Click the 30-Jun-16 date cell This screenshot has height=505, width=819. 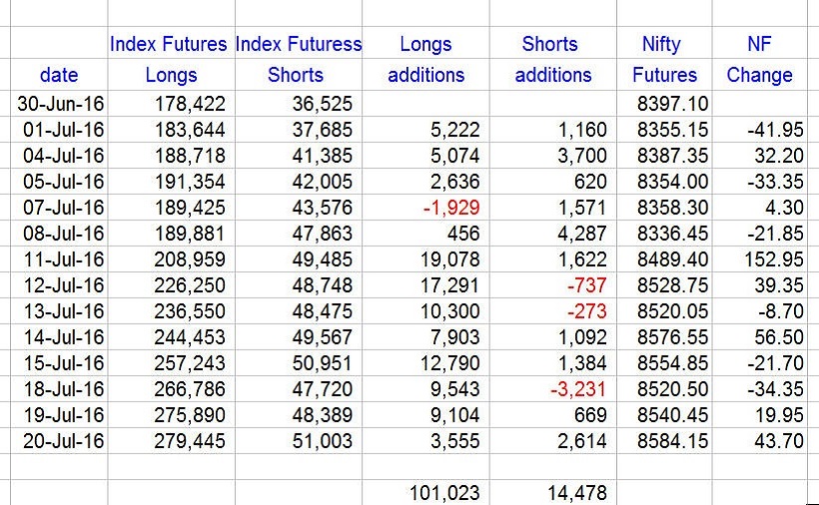pos(59,104)
